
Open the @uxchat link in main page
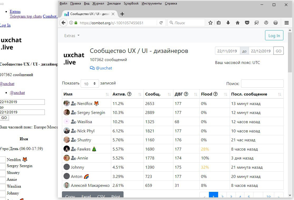[104, 68]
